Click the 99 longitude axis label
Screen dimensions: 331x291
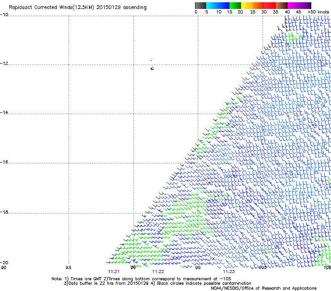(198, 268)
